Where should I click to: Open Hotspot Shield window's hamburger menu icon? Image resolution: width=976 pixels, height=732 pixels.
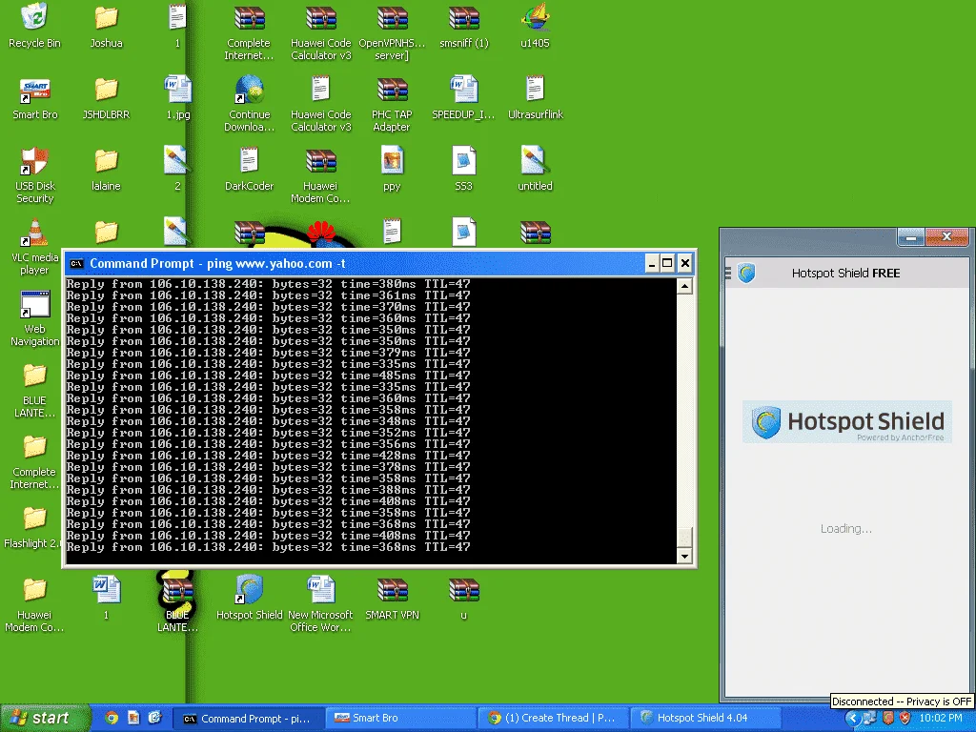pos(728,273)
